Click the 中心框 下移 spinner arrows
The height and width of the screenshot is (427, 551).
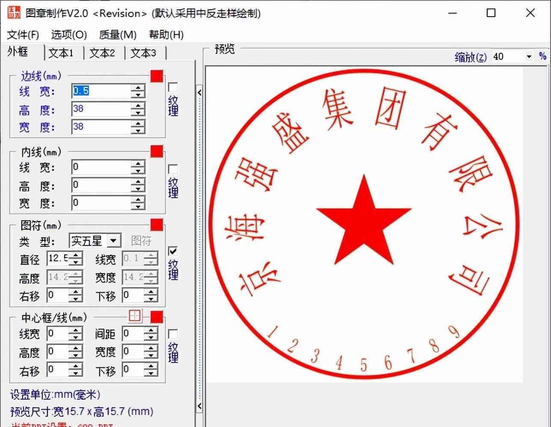[x=151, y=370]
